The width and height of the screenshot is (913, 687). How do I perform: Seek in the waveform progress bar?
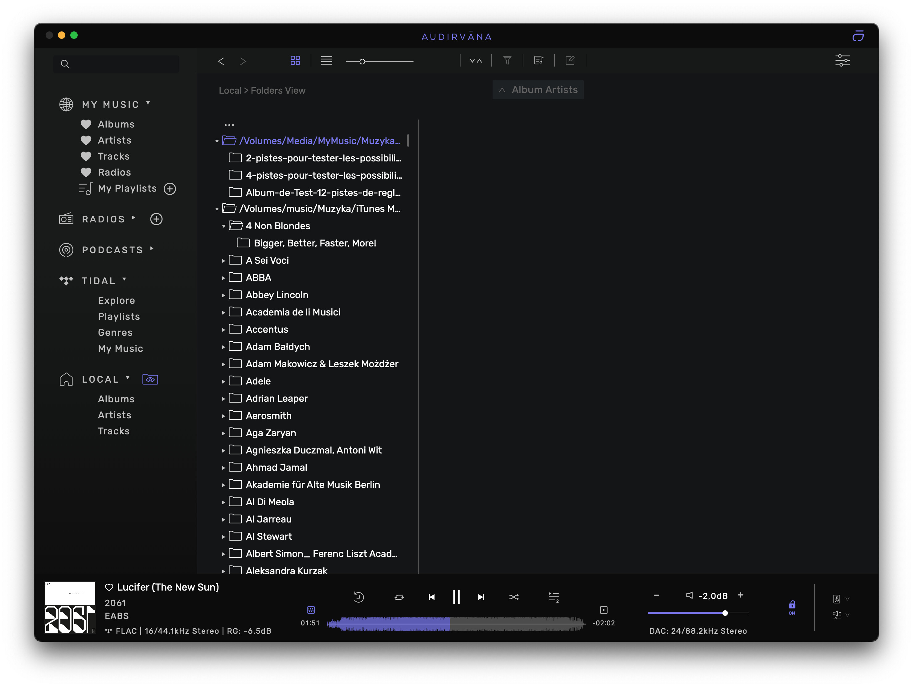(x=456, y=624)
